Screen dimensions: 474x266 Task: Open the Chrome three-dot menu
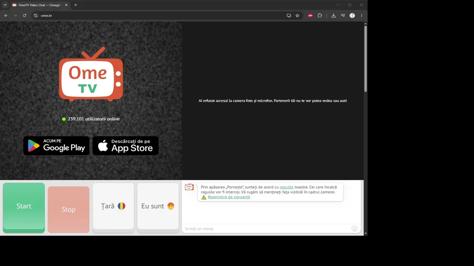click(361, 16)
